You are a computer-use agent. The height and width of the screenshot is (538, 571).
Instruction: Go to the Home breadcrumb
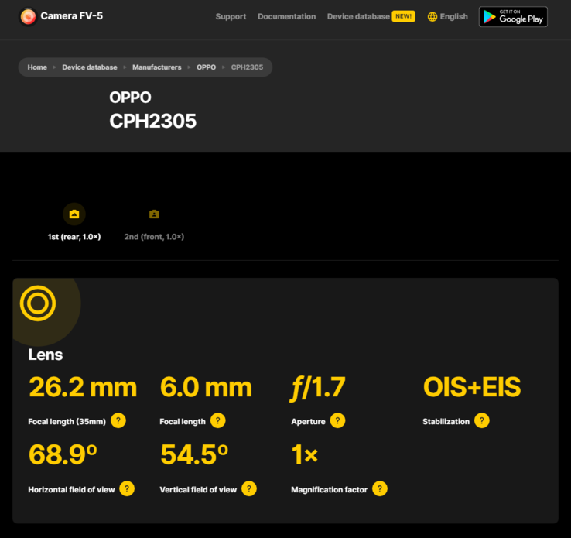click(x=37, y=67)
